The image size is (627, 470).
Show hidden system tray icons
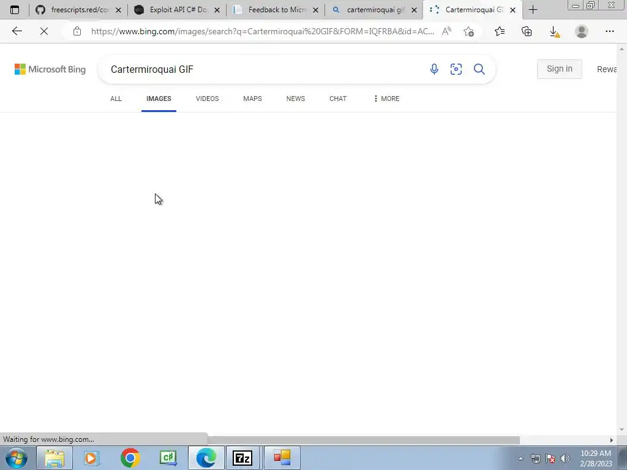click(520, 458)
